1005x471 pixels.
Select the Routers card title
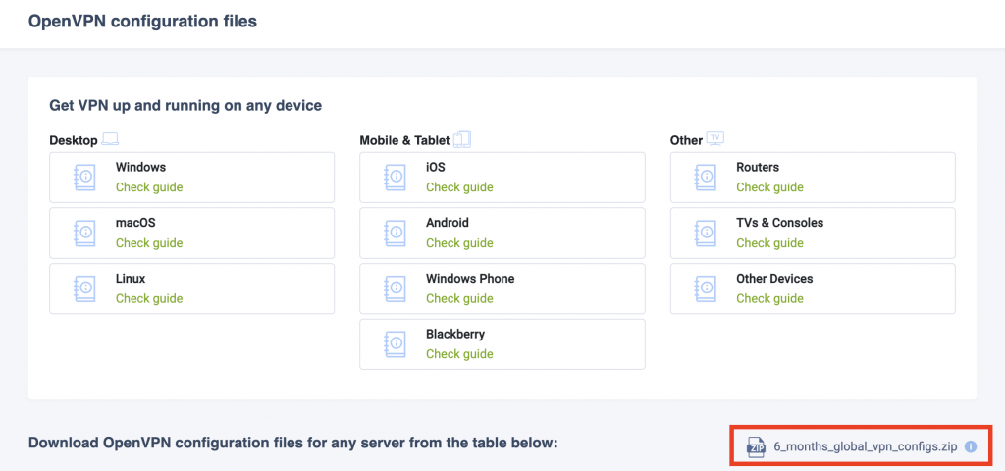click(758, 167)
